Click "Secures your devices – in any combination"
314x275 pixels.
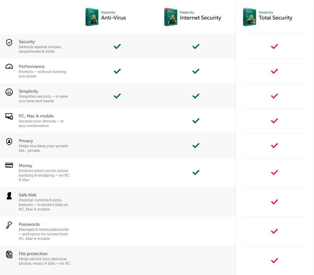point(41,123)
